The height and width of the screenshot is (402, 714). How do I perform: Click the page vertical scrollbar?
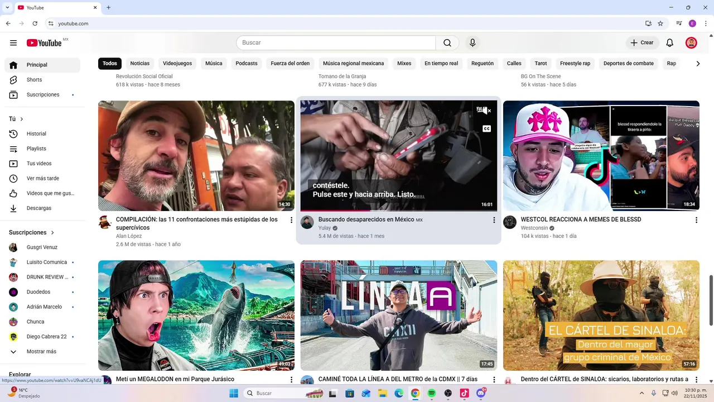tap(711, 300)
